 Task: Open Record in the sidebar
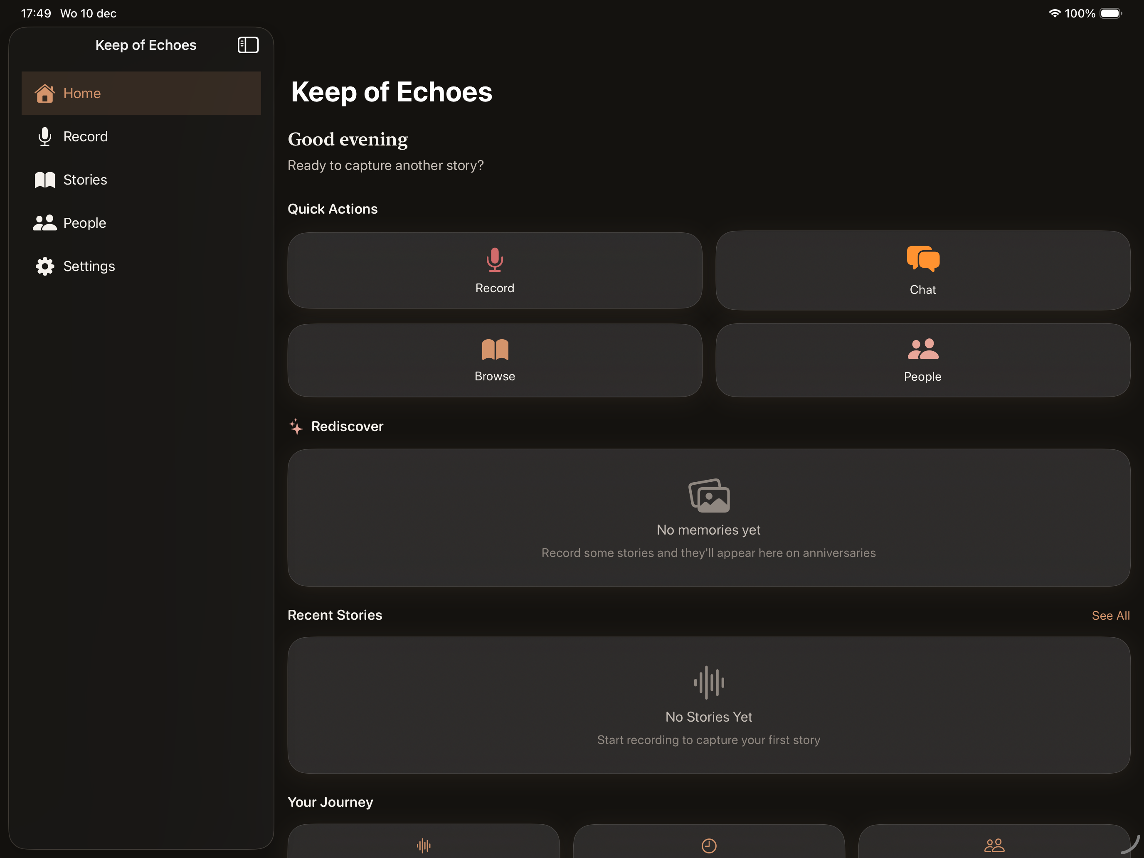(x=141, y=136)
